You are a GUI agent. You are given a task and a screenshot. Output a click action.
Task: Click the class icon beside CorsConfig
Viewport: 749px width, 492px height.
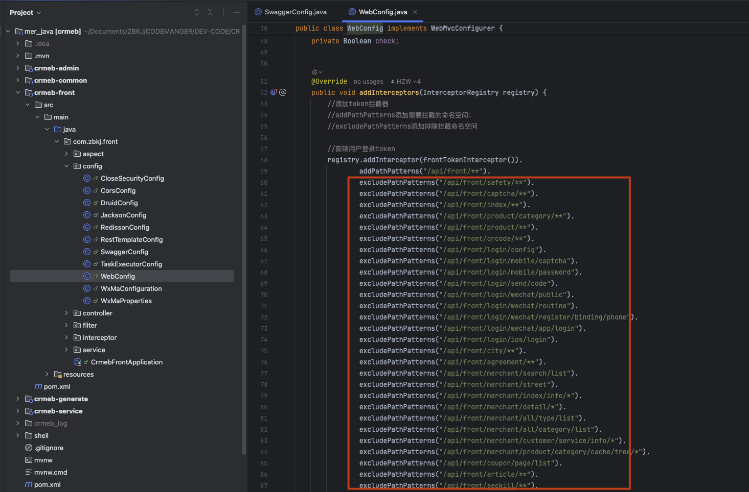click(x=87, y=190)
